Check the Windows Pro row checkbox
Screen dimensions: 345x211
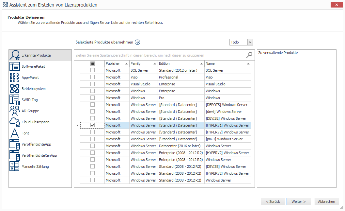point(92,98)
